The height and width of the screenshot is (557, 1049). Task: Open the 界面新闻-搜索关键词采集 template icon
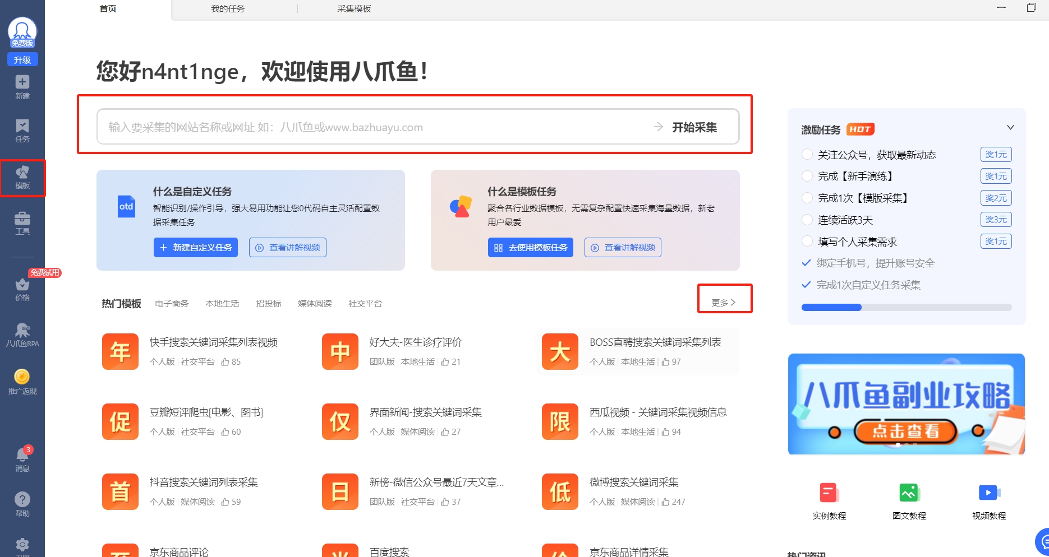coord(340,421)
